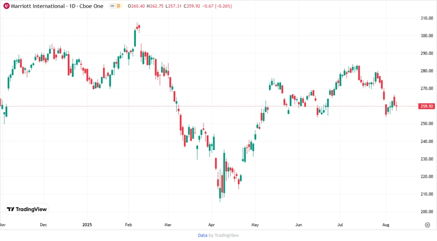Click the 'by TradingView' footer text

point(224,236)
